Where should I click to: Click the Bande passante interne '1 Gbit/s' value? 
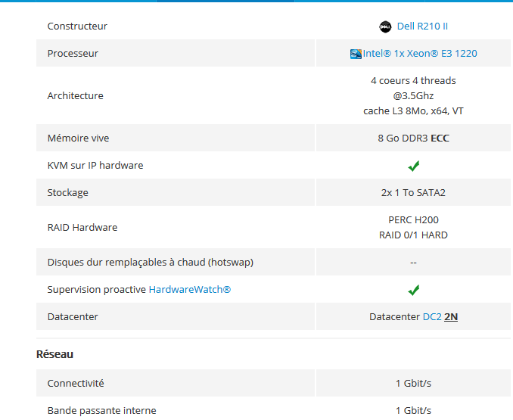[x=413, y=410]
